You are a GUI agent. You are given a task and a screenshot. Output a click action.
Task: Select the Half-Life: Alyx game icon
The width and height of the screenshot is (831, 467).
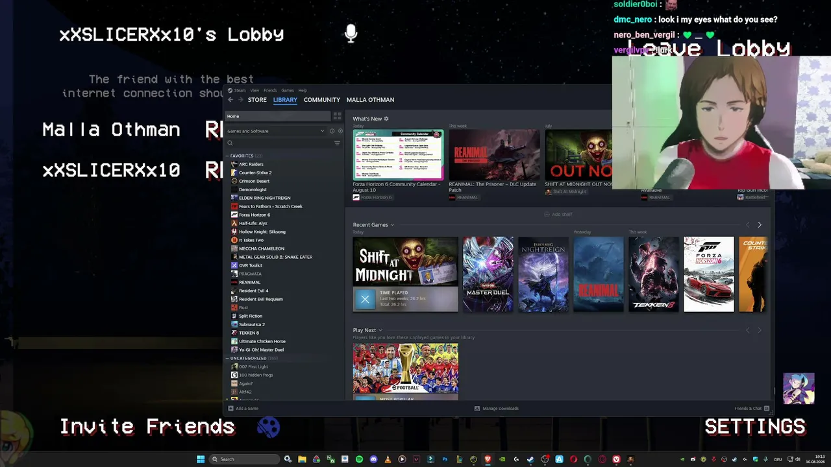[234, 223]
